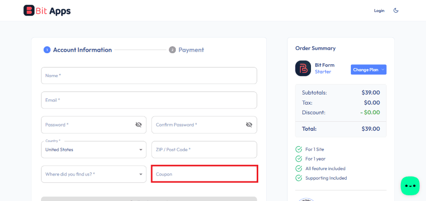Click into the Name field
Screen dimensions: 426x201
[x=149, y=76]
